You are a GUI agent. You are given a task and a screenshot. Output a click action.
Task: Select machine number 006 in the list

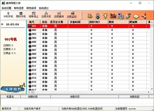click(x=34, y=46)
